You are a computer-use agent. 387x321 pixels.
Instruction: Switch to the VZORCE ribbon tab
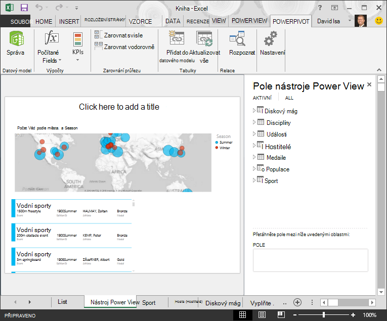[140, 21]
